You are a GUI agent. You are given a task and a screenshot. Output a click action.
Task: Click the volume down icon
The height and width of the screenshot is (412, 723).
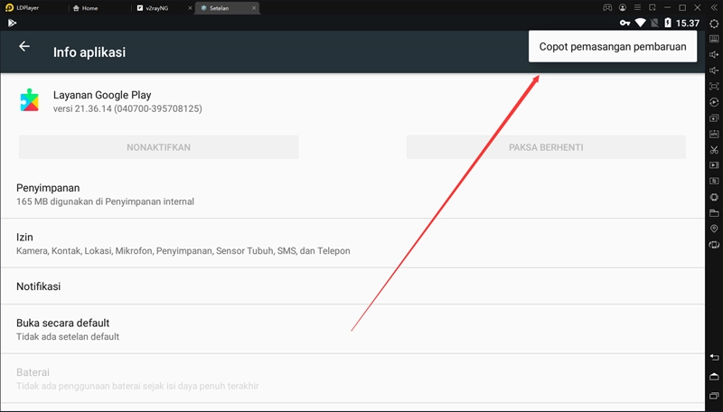[714, 70]
